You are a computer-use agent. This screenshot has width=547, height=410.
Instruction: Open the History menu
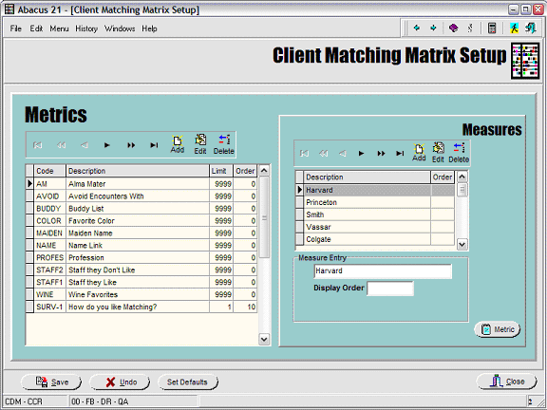pyautogui.click(x=86, y=28)
